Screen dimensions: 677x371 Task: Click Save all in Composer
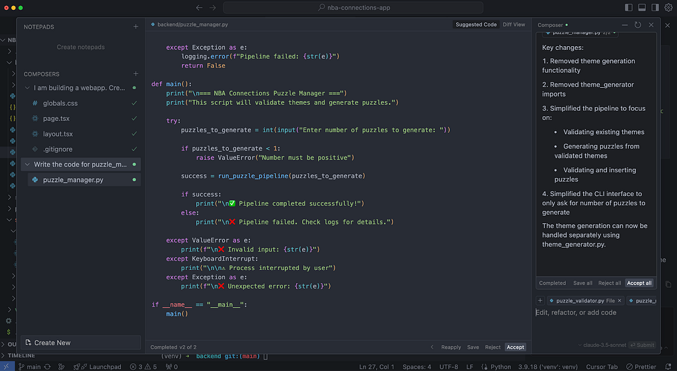tap(582, 283)
